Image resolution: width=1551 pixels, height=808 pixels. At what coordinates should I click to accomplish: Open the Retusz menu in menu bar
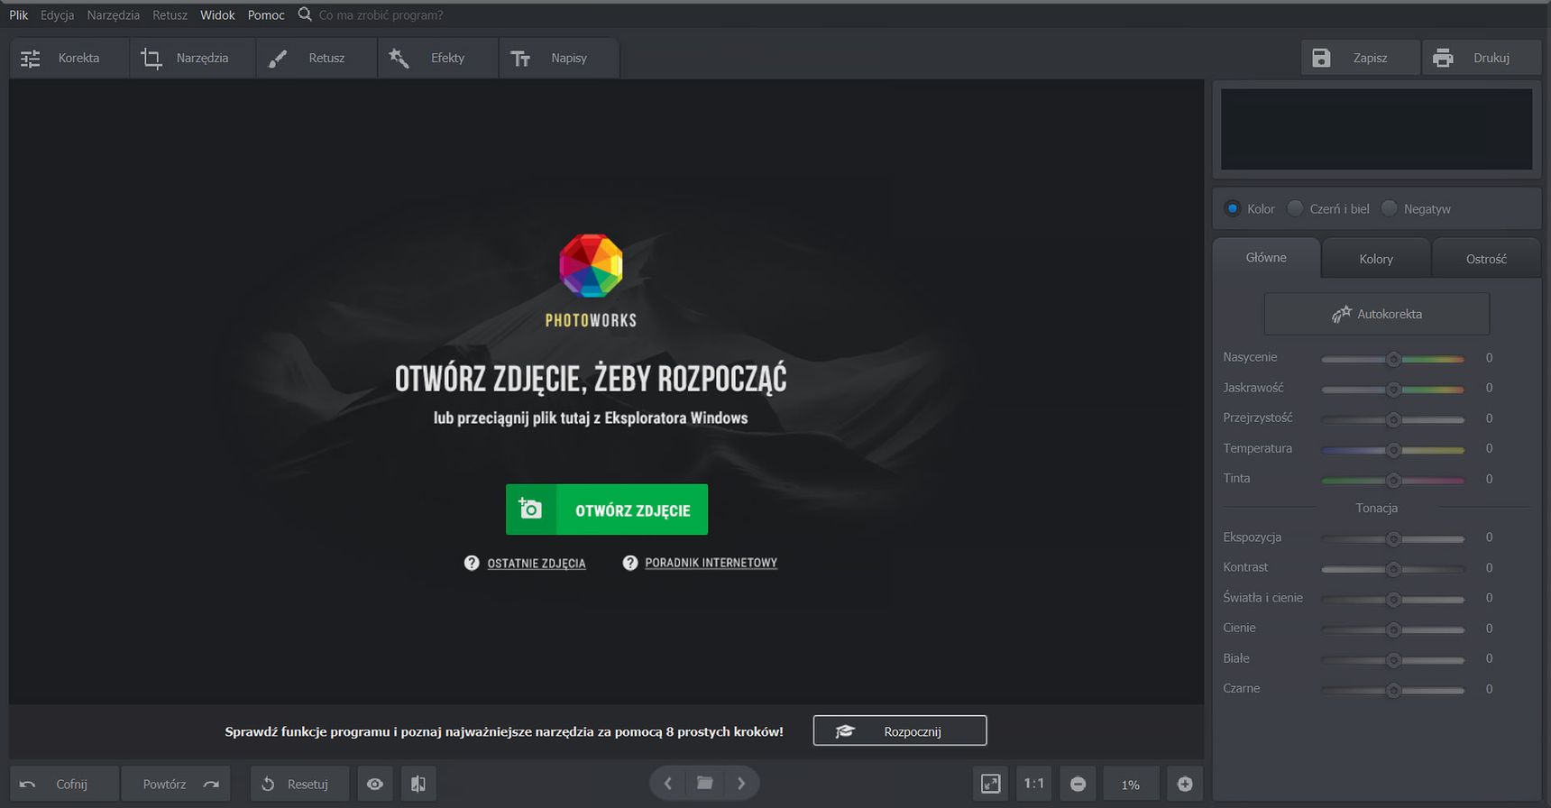pos(170,15)
